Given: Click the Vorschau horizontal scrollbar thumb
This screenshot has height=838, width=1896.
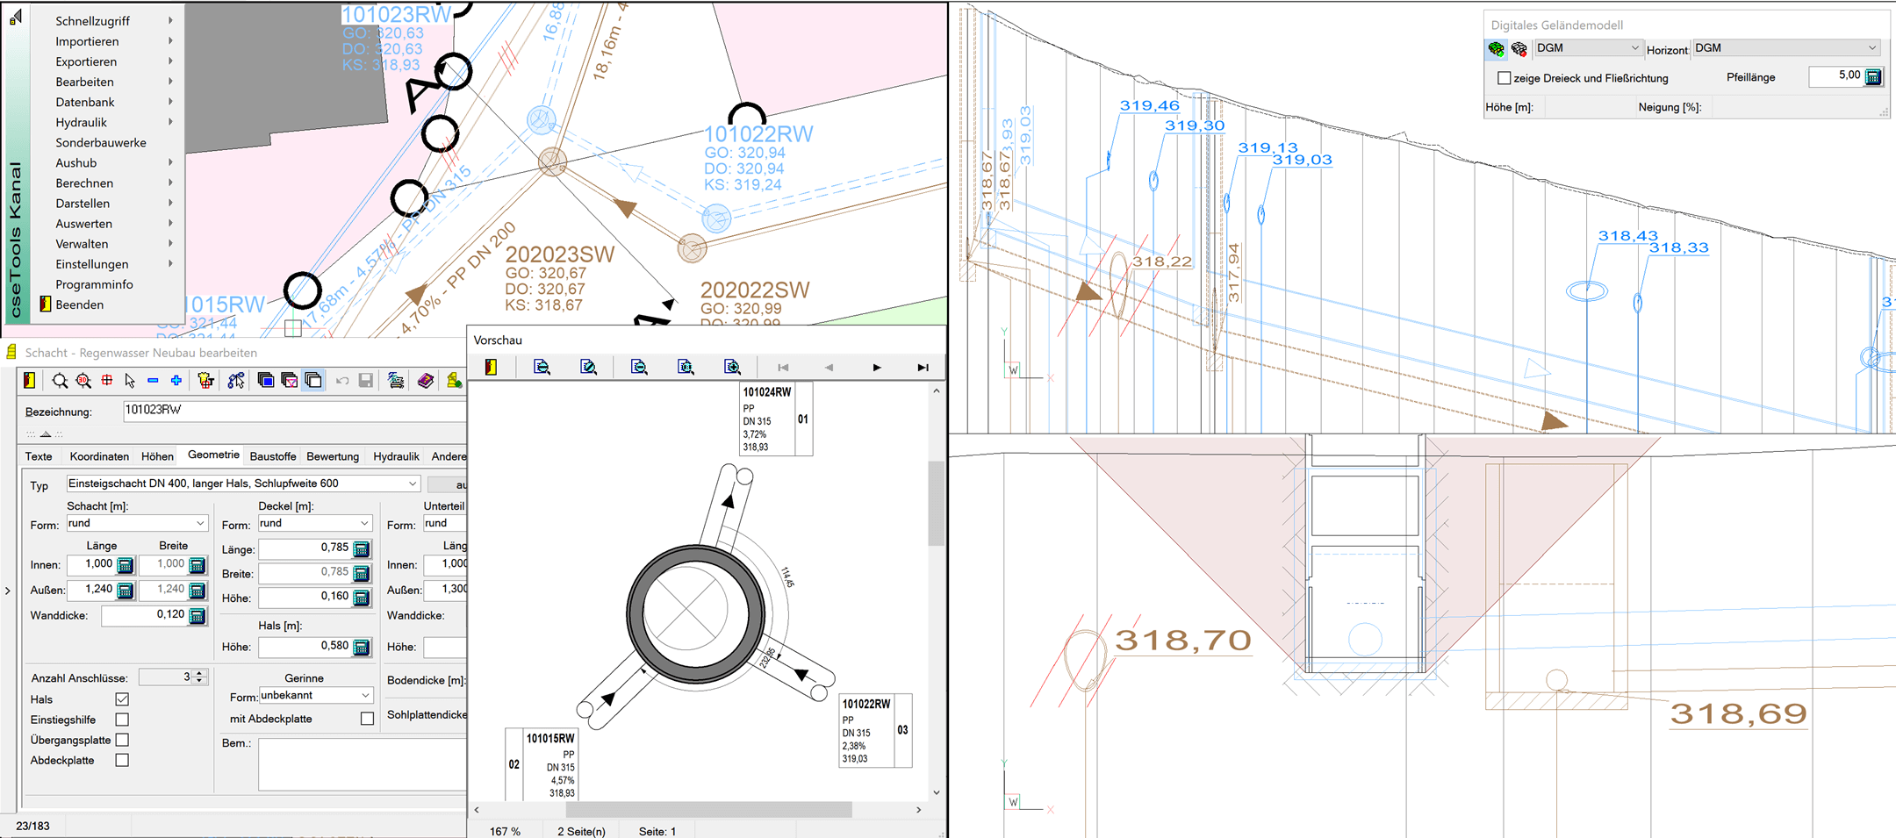Looking at the screenshot, I should [707, 810].
